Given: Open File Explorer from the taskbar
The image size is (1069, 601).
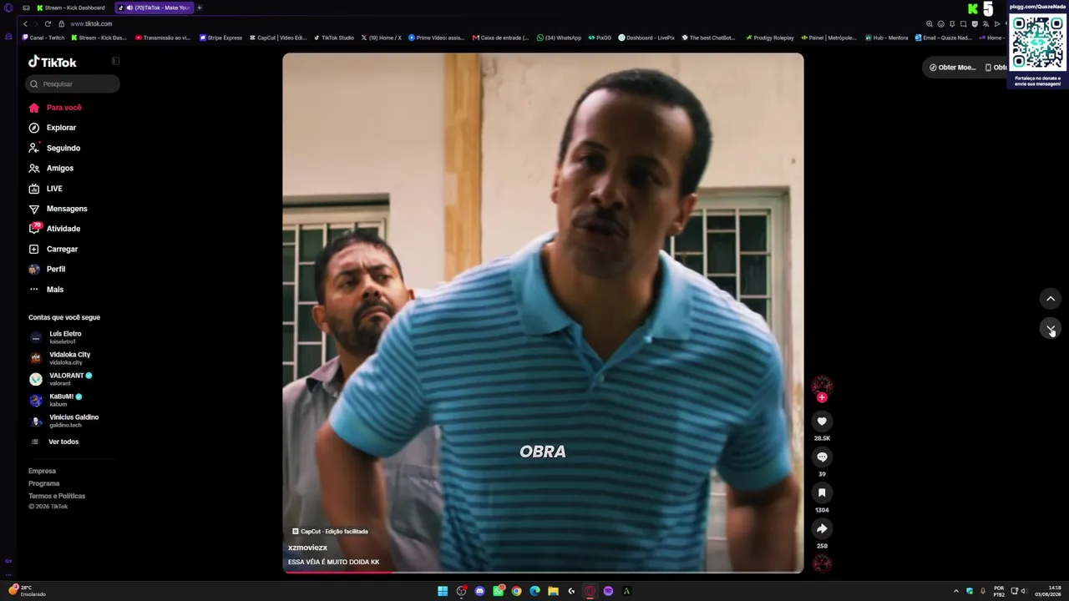Looking at the screenshot, I should click(553, 591).
